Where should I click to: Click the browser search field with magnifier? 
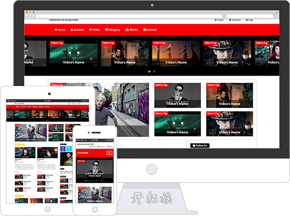click(249, 16)
